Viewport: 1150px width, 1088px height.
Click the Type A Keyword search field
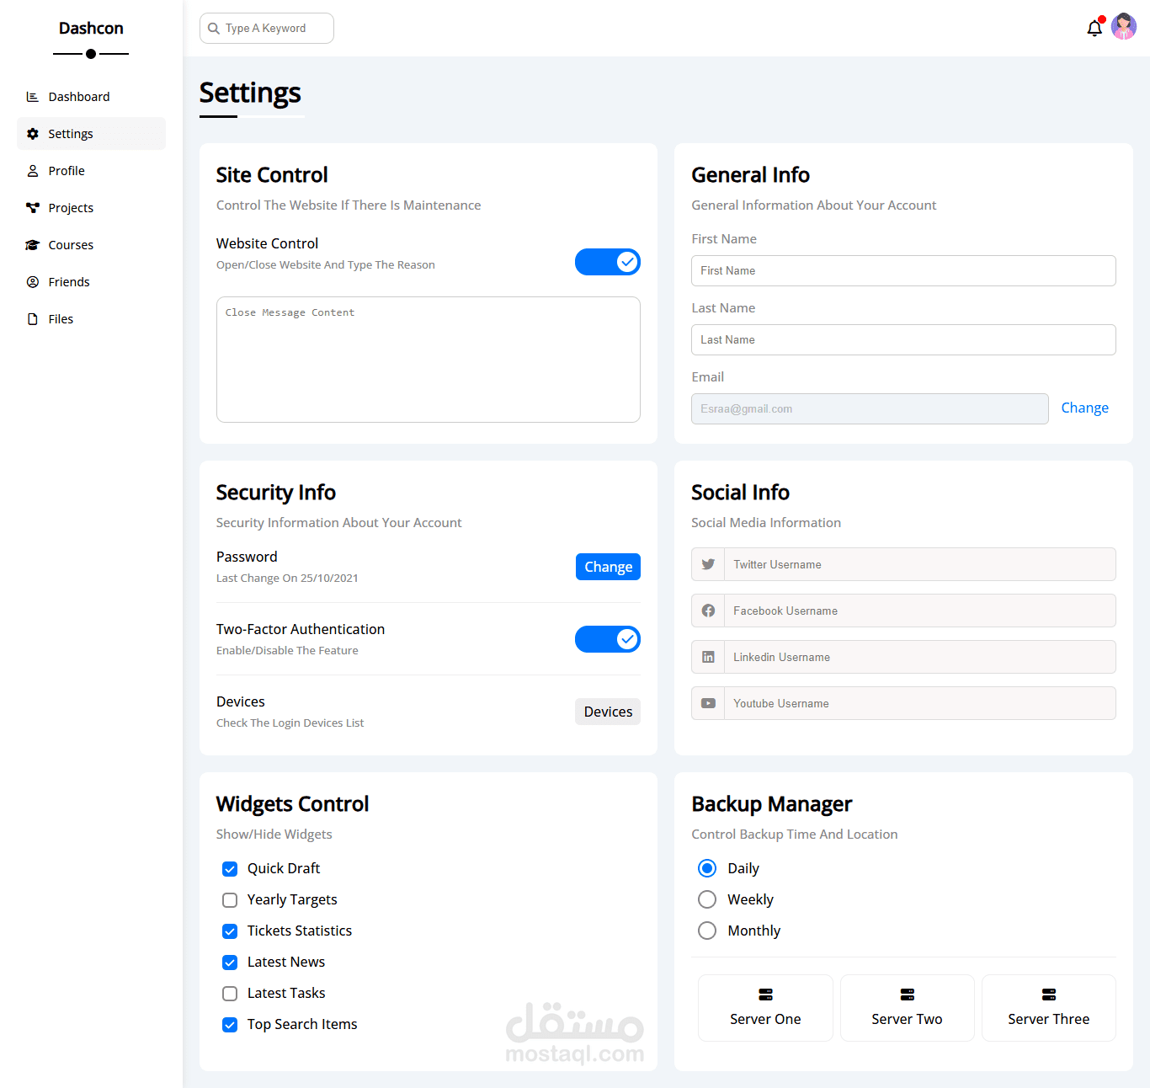(x=267, y=28)
